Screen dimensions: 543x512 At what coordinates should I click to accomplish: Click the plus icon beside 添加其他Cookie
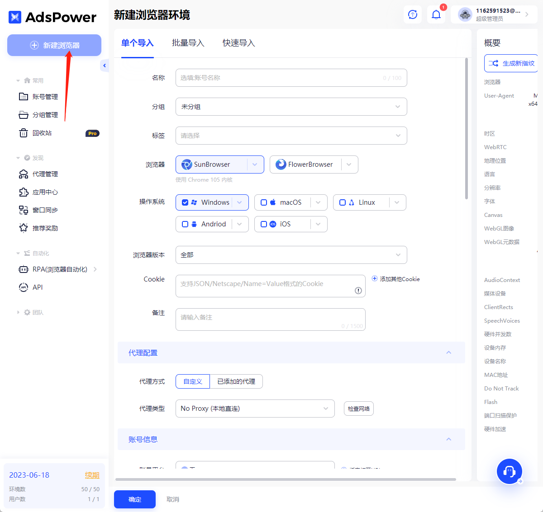click(375, 279)
